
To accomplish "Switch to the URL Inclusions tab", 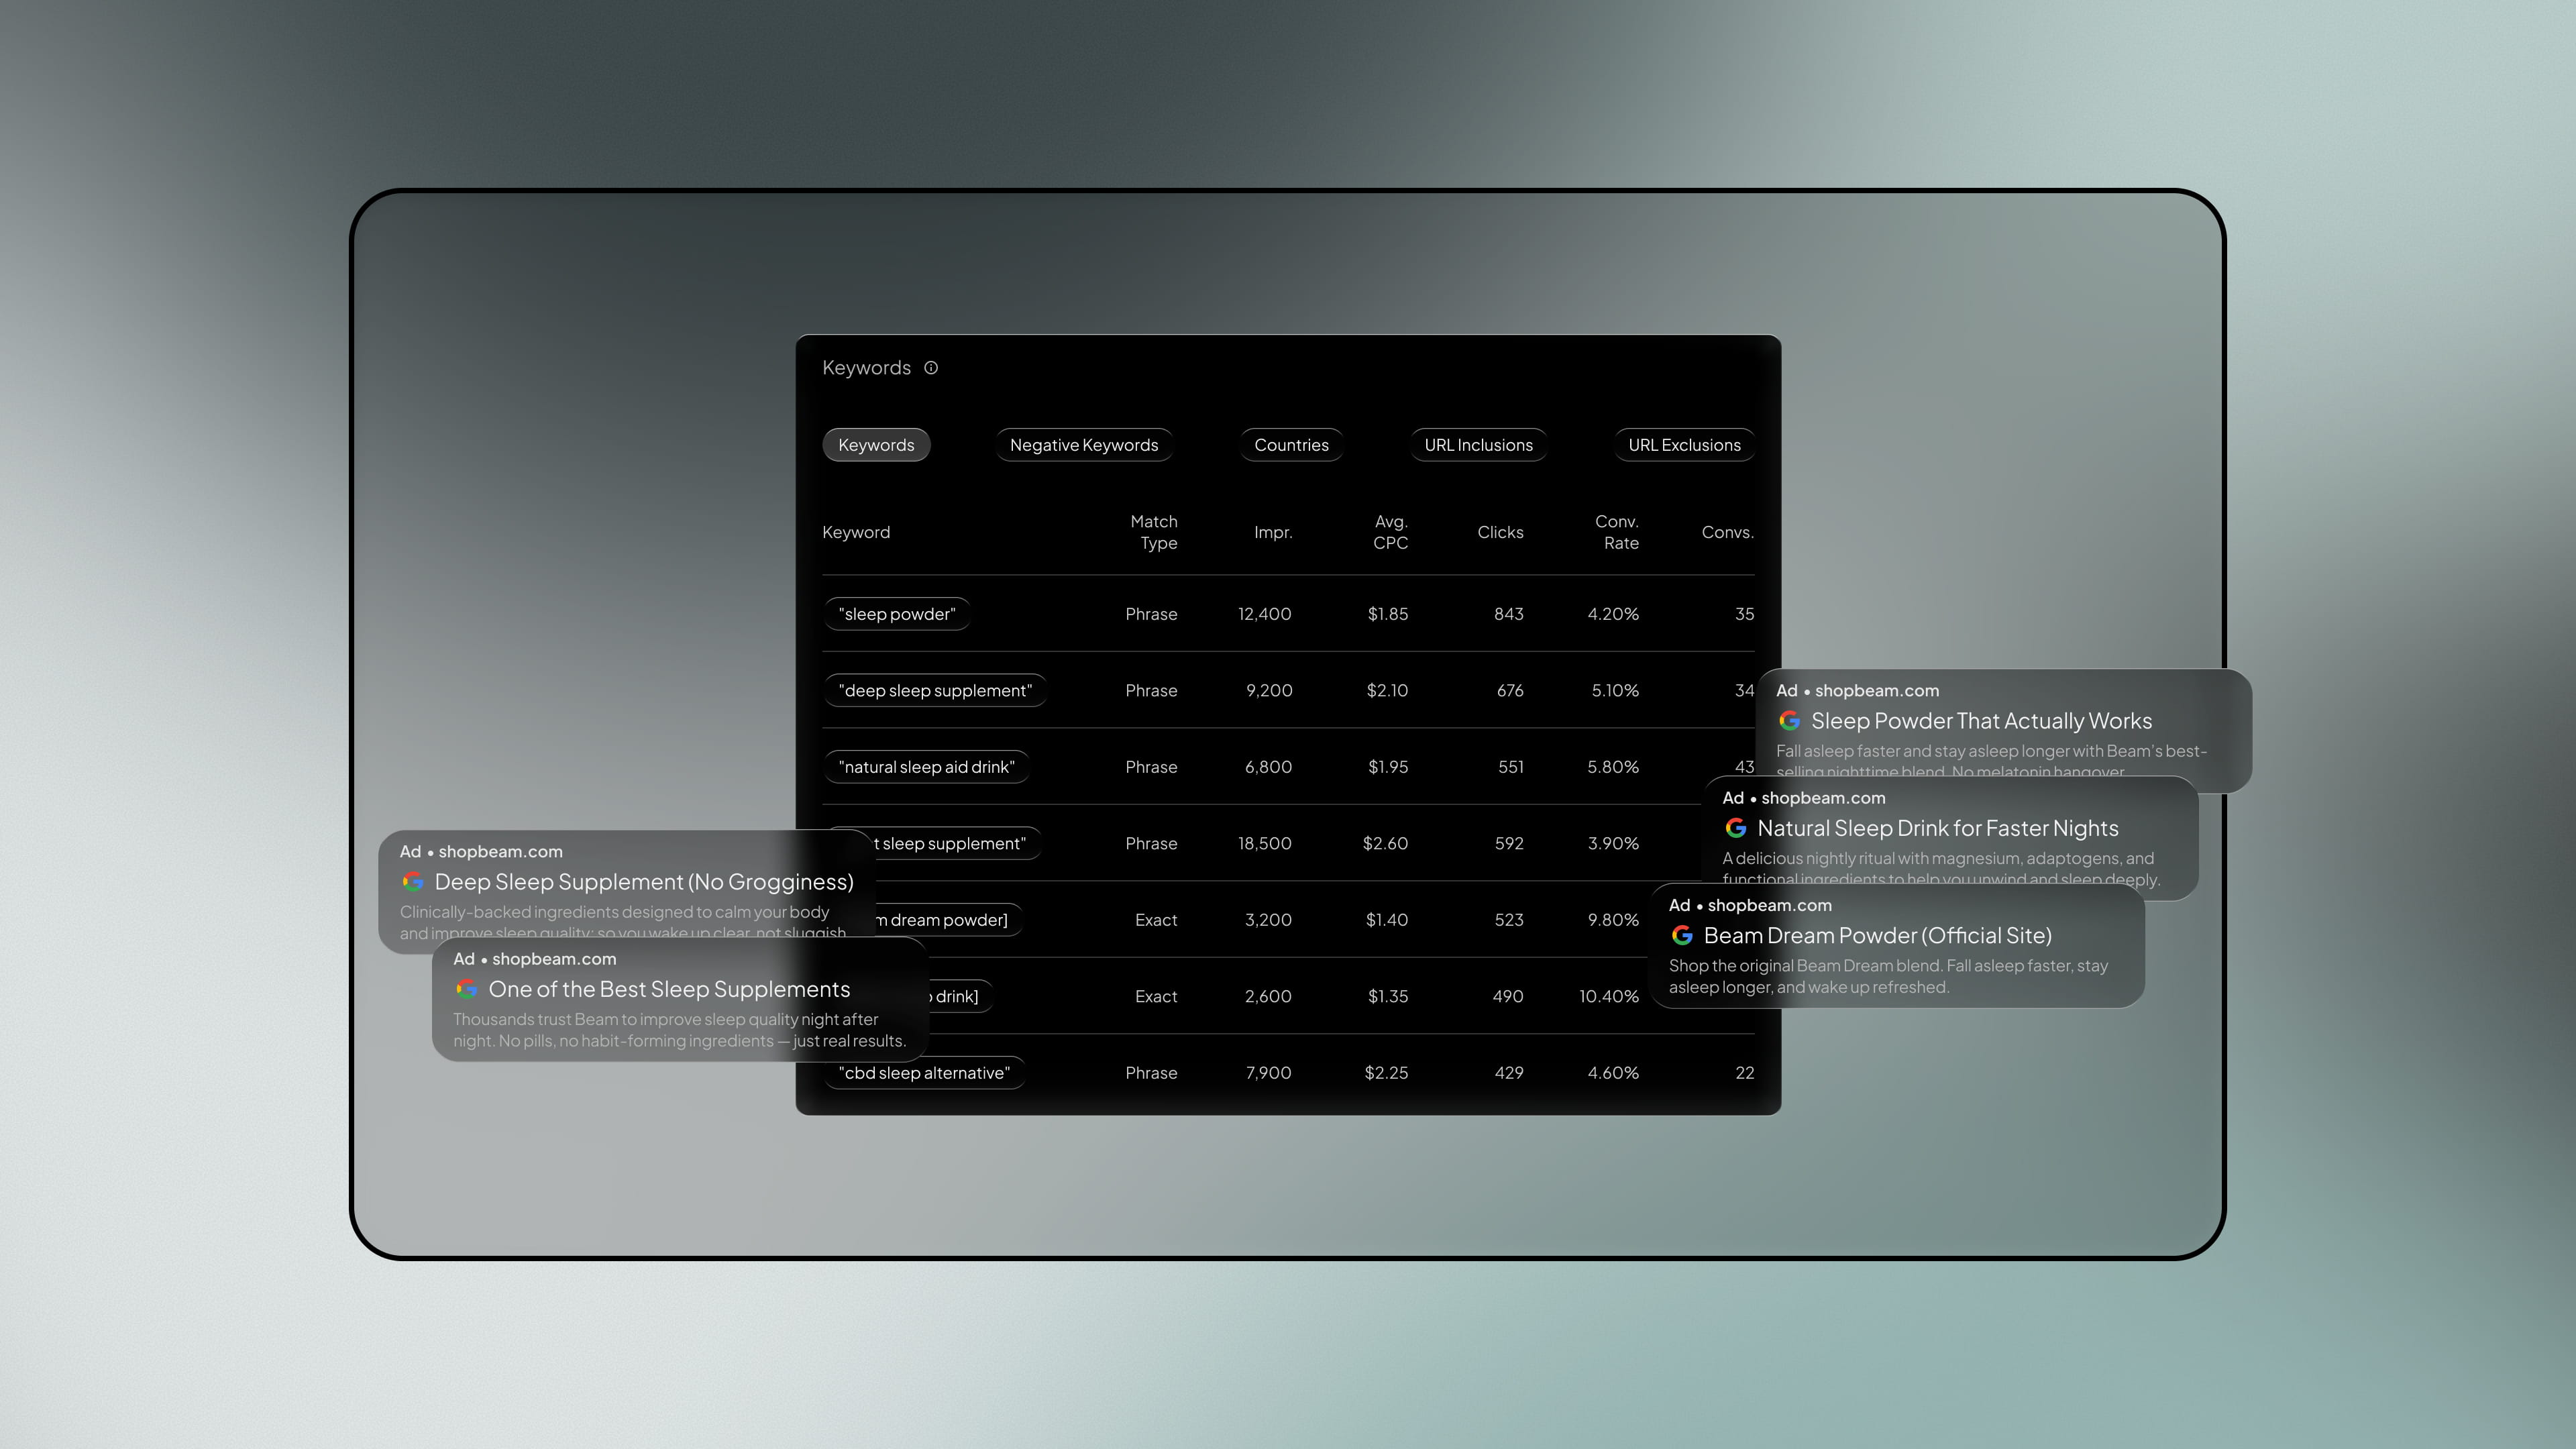I will point(1478,445).
